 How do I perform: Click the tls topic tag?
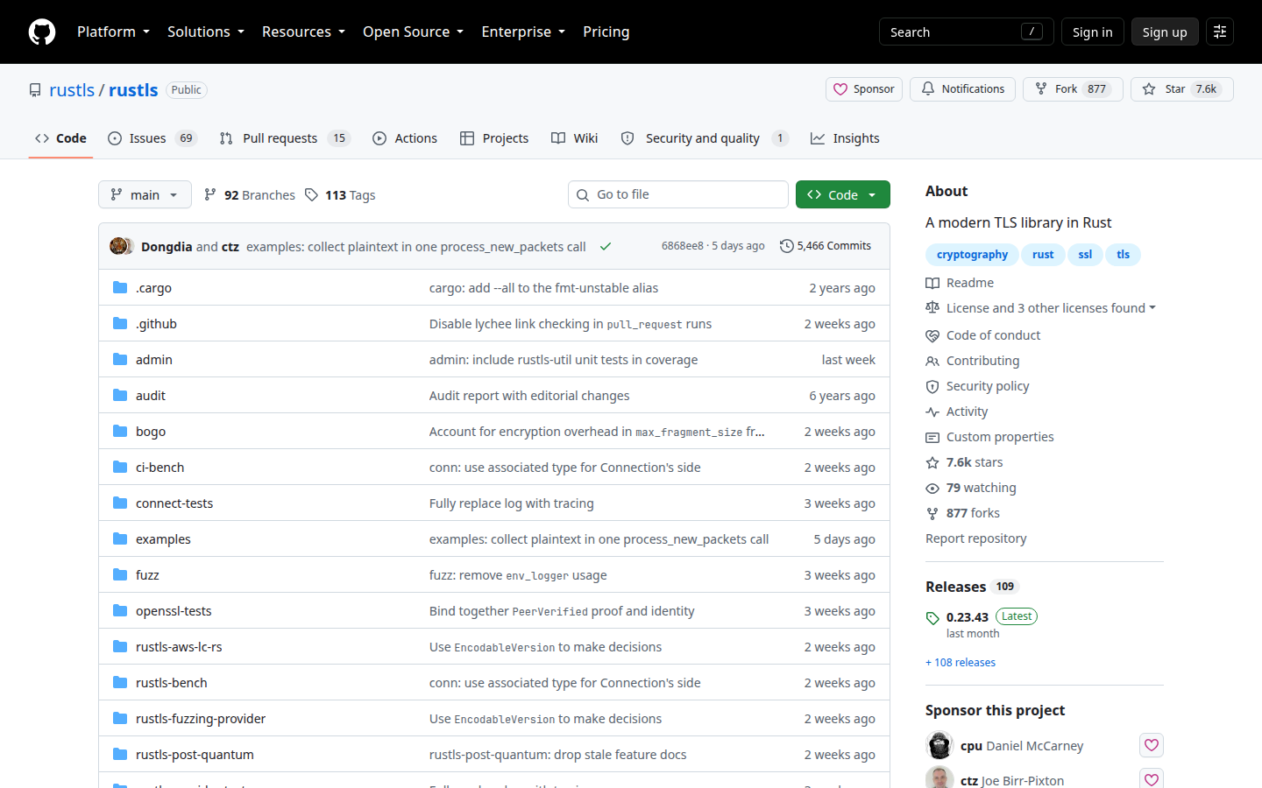coord(1124,255)
